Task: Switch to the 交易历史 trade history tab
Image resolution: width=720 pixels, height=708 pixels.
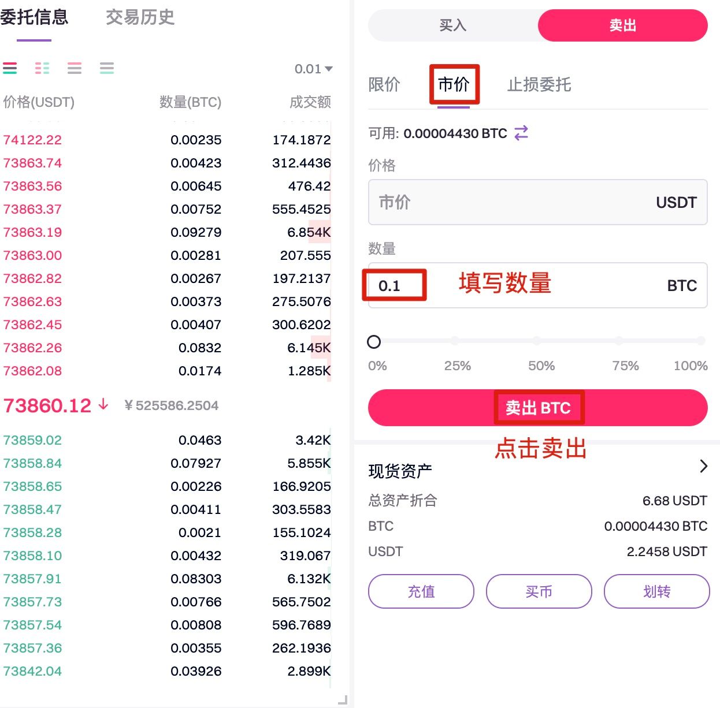Action: (x=140, y=17)
